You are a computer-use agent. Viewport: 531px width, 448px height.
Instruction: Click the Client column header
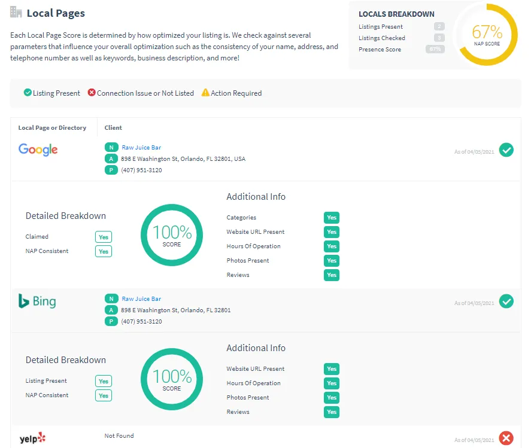point(113,127)
